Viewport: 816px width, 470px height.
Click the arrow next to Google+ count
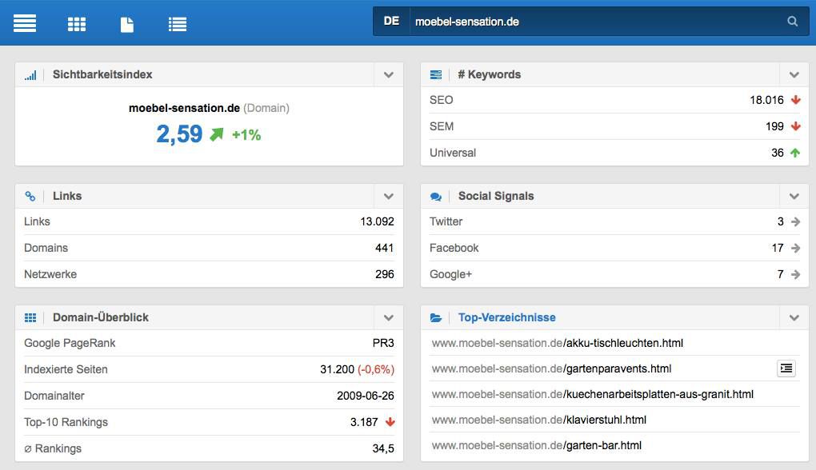tap(795, 275)
